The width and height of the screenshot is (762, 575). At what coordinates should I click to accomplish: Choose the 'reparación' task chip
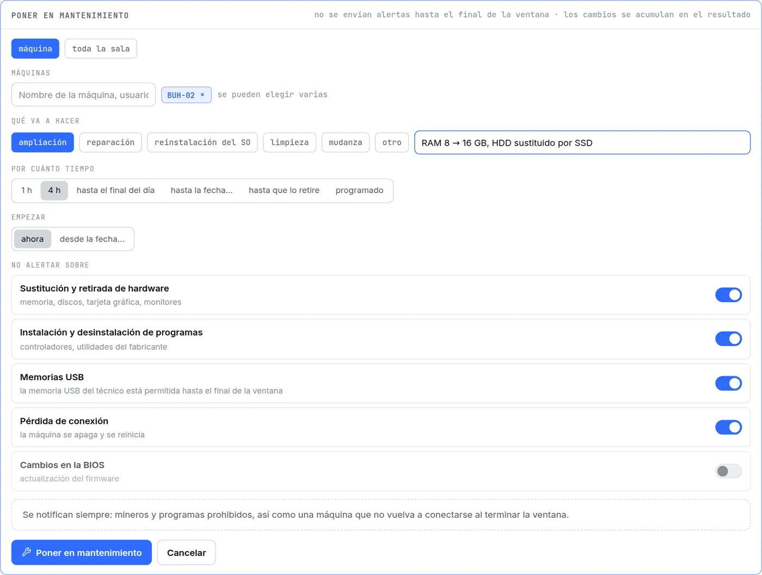click(x=110, y=143)
